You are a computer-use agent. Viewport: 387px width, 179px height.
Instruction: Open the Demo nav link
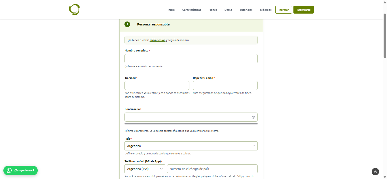228,10
